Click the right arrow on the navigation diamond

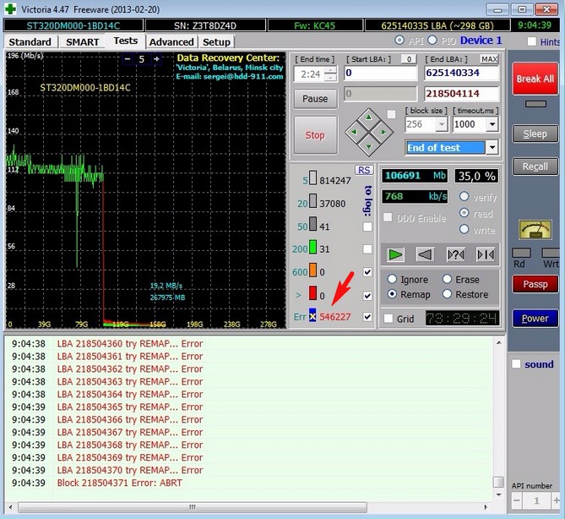382,131
